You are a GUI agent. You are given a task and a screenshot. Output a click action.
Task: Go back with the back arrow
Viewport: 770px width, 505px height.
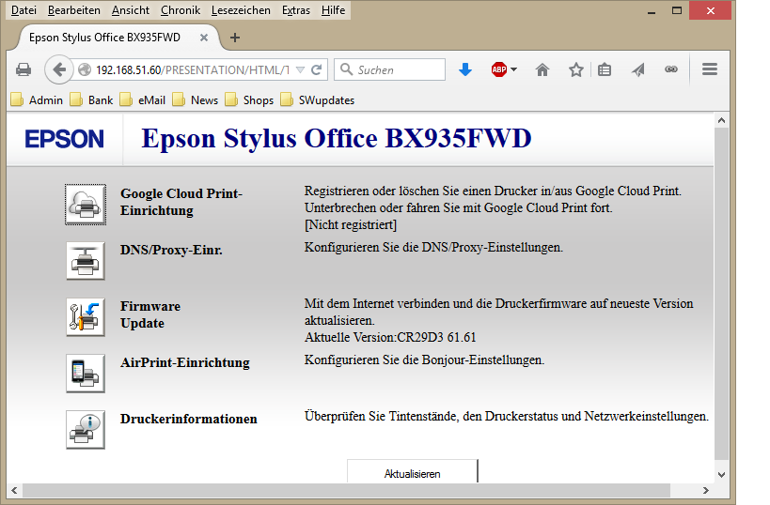click(59, 69)
